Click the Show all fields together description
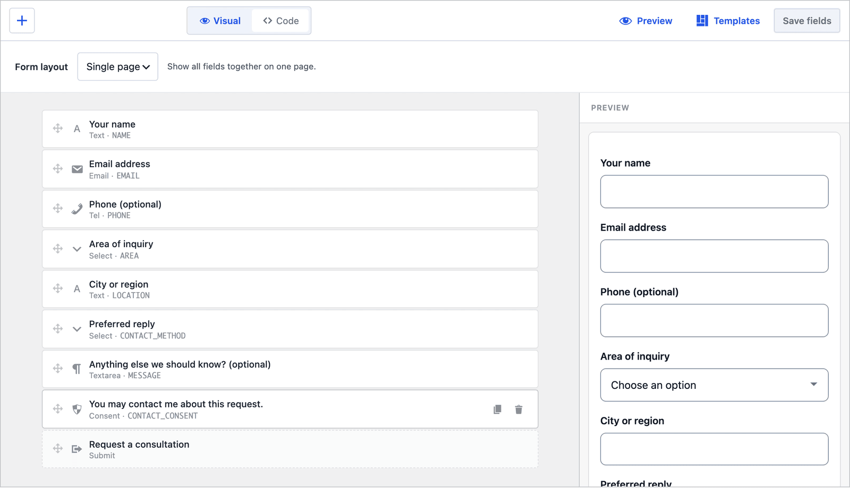The image size is (850, 488). point(242,67)
